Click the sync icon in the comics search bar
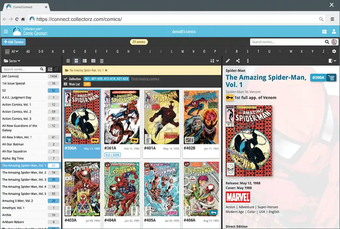340x229 pixels. click(x=335, y=42)
